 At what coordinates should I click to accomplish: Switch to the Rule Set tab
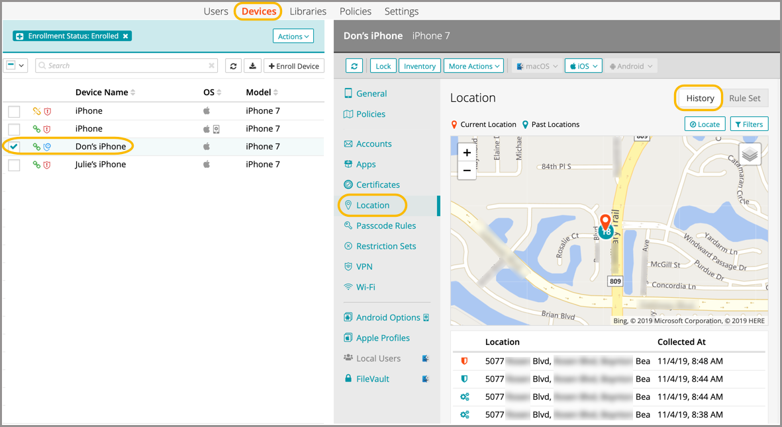click(744, 98)
